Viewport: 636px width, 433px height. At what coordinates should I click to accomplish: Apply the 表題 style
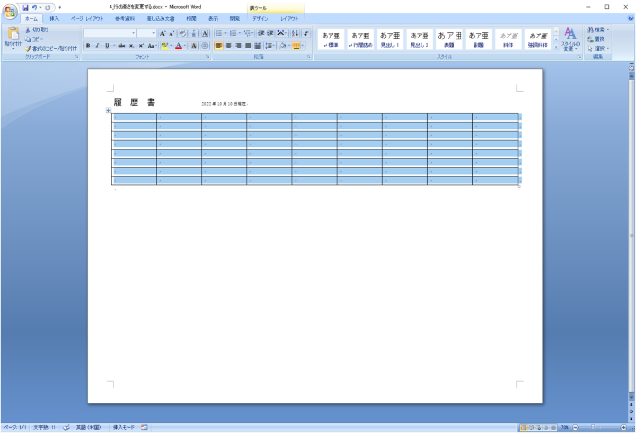[449, 39]
